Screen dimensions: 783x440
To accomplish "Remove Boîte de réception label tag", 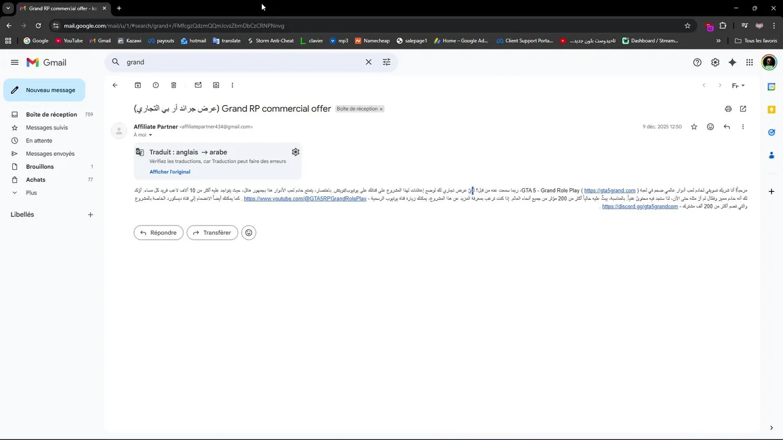I will click(381, 109).
